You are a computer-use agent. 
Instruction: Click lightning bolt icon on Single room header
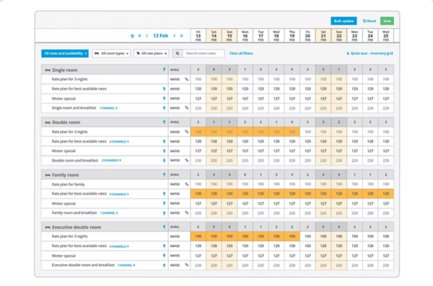click(165, 70)
